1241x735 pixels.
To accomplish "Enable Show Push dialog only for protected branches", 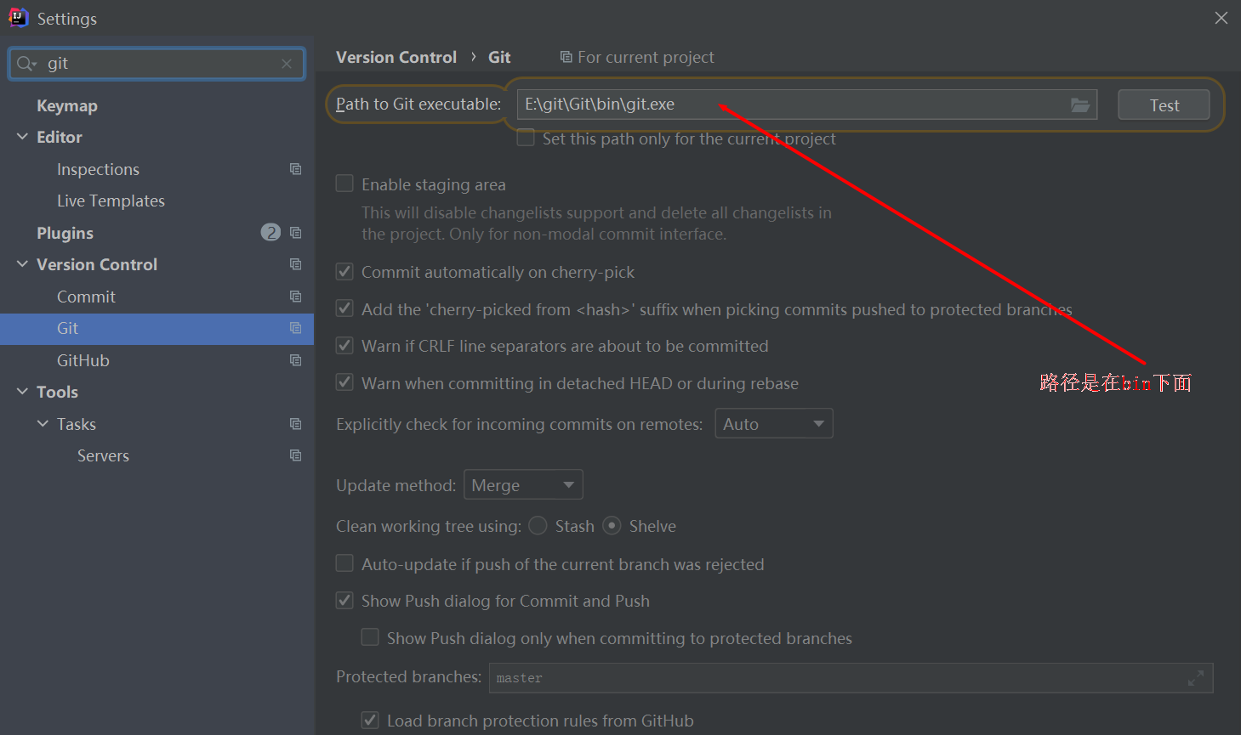I will (x=370, y=637).
